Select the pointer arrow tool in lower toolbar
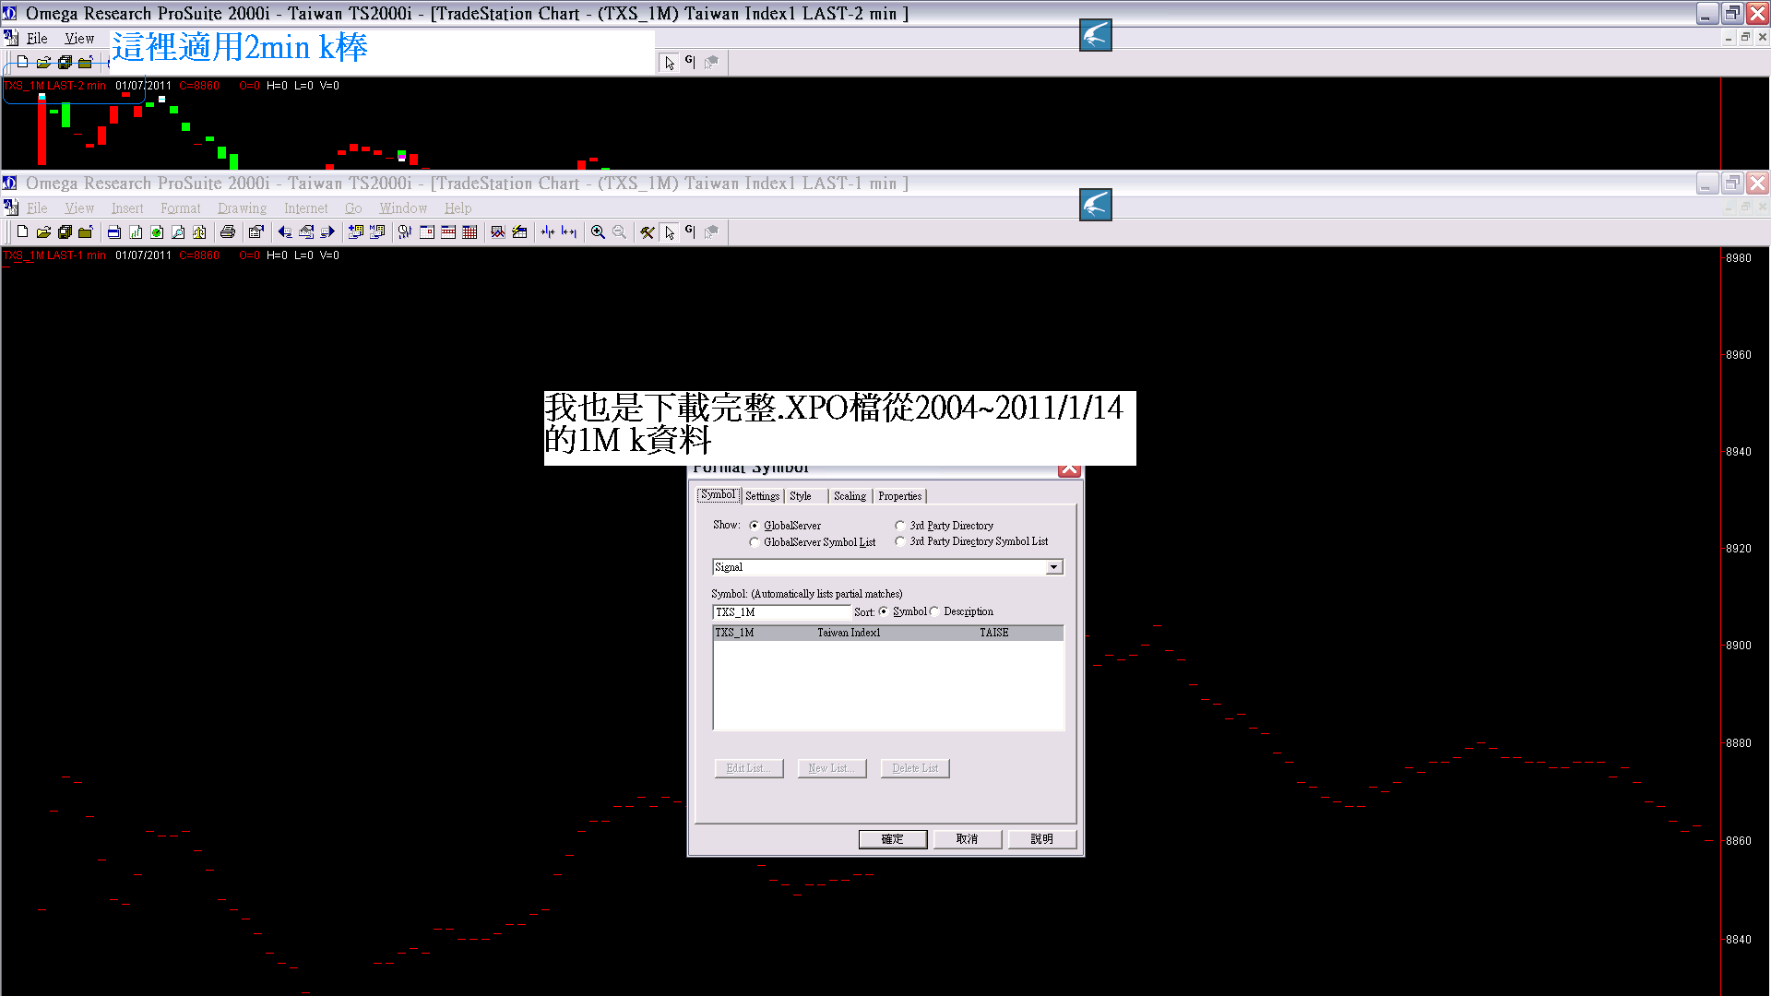This screenshot has height=996, width=1771. 670,231
